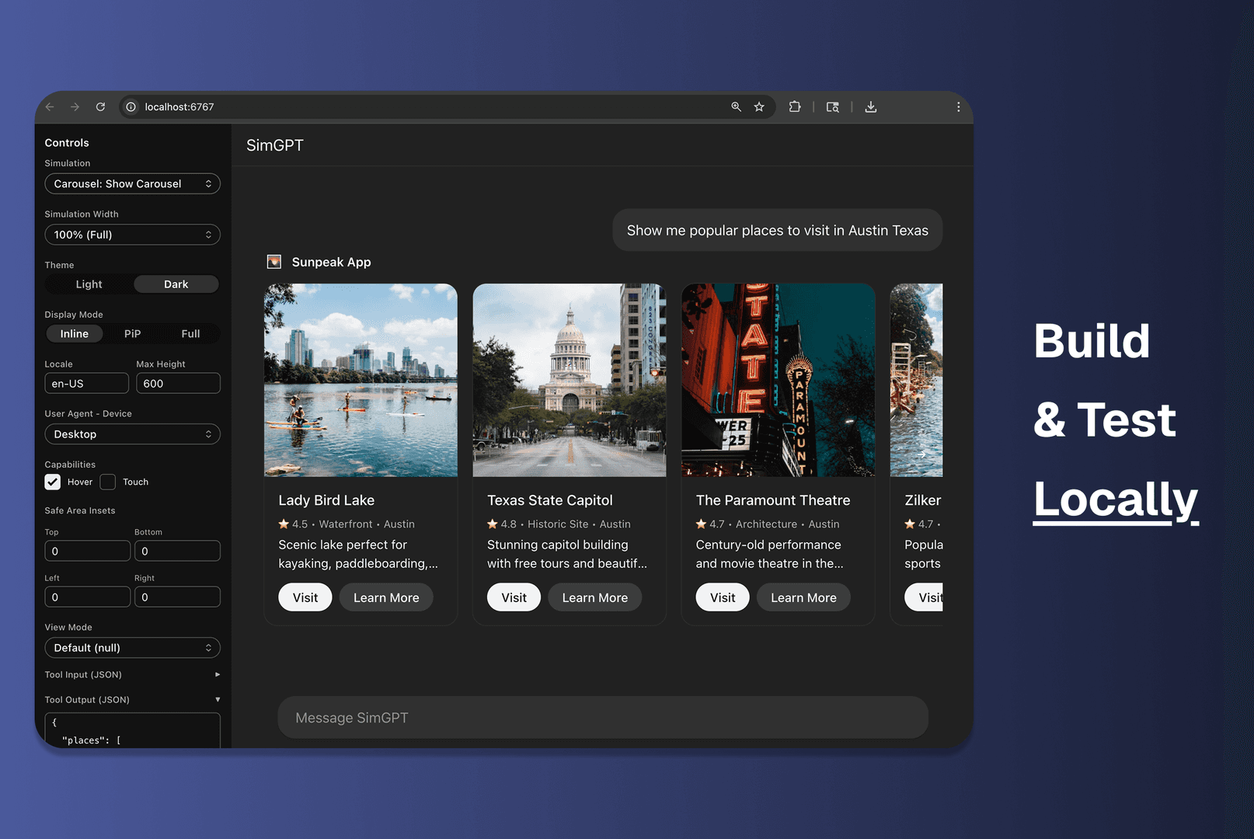This screenshot has width=1254, height=839.
Task: Open the downloads icon in browser toolbar
Action: [871, 107]
